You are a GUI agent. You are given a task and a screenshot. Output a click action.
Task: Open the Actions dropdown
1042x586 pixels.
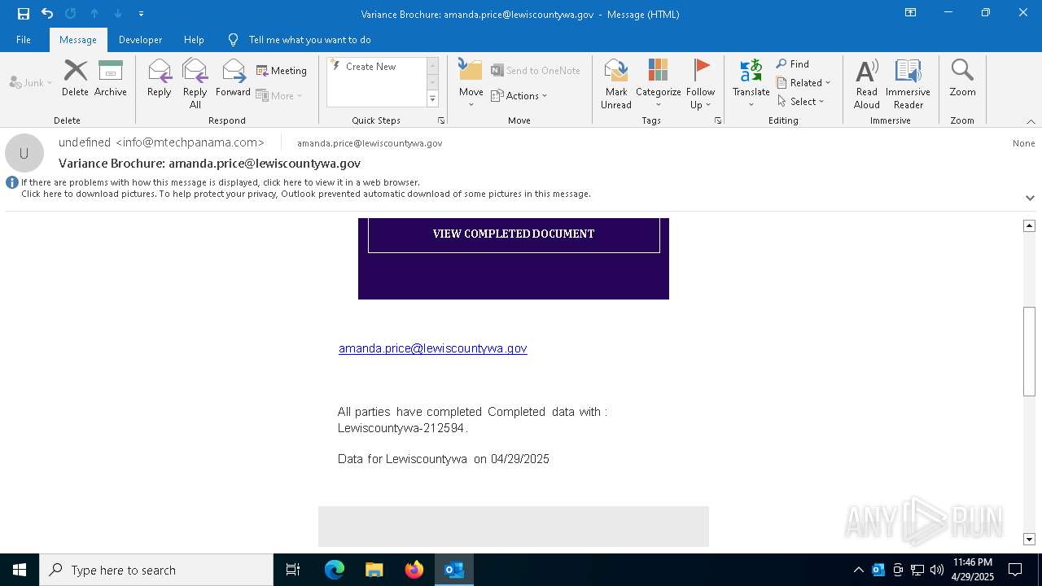519,95
